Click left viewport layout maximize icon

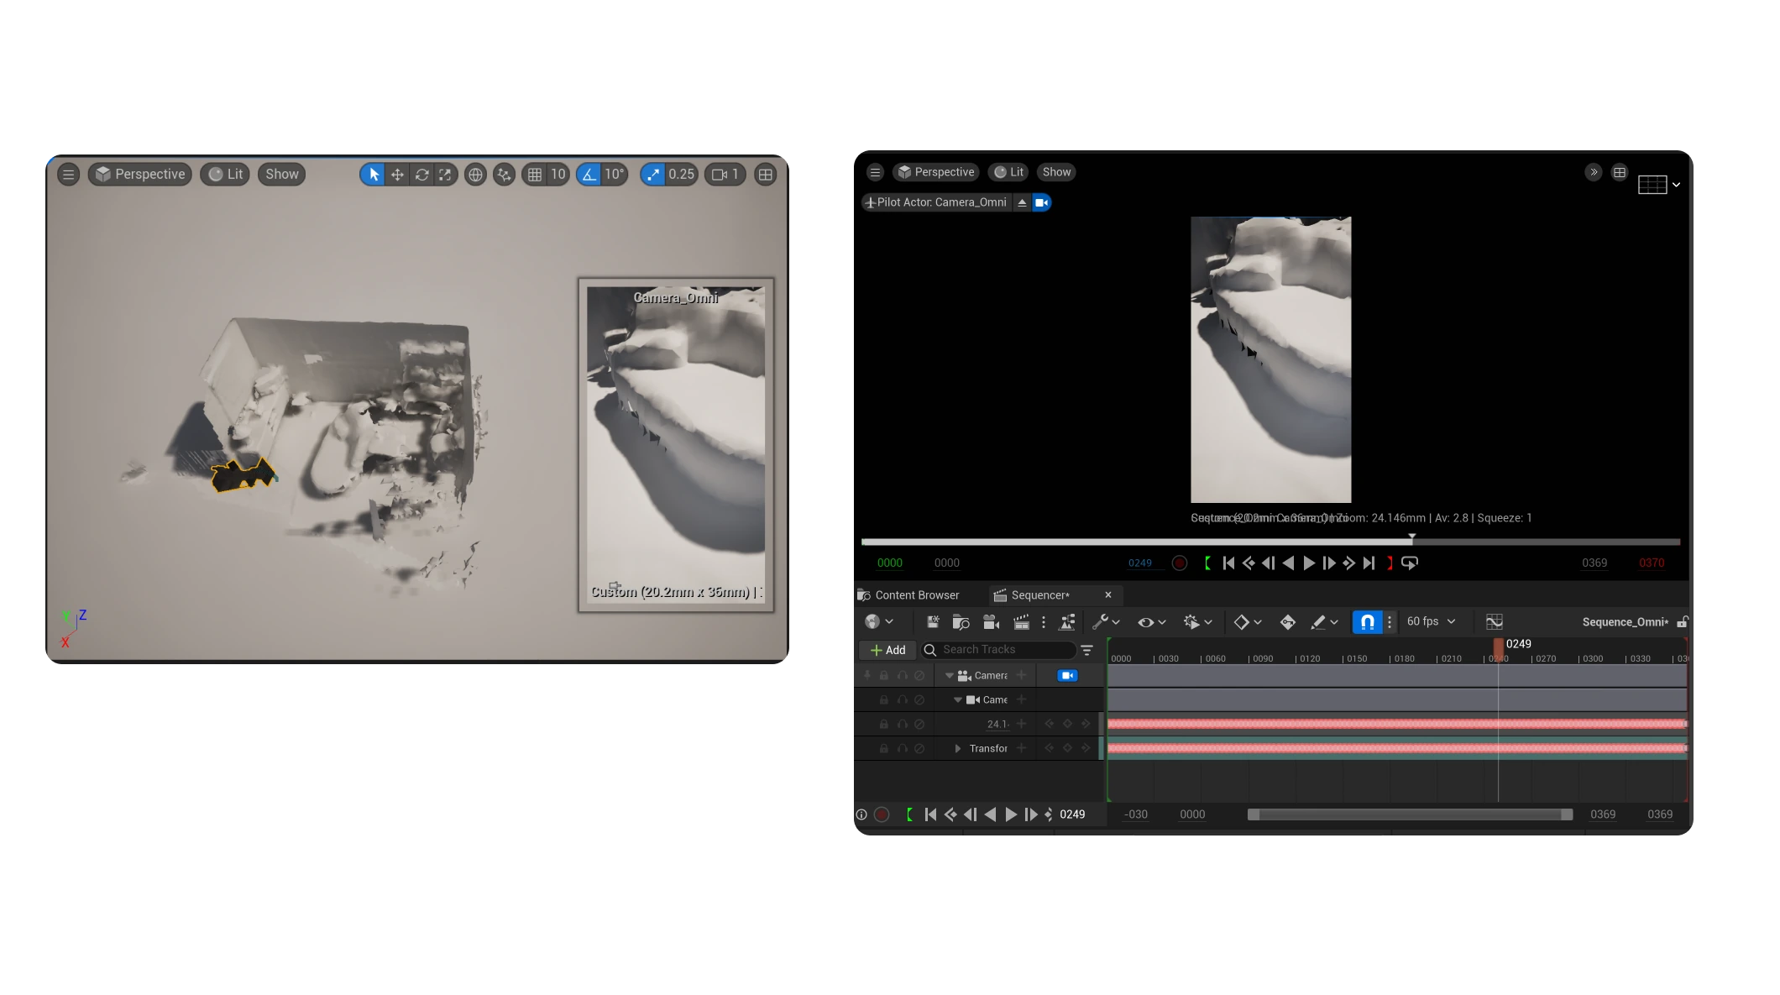pos(765,175)
